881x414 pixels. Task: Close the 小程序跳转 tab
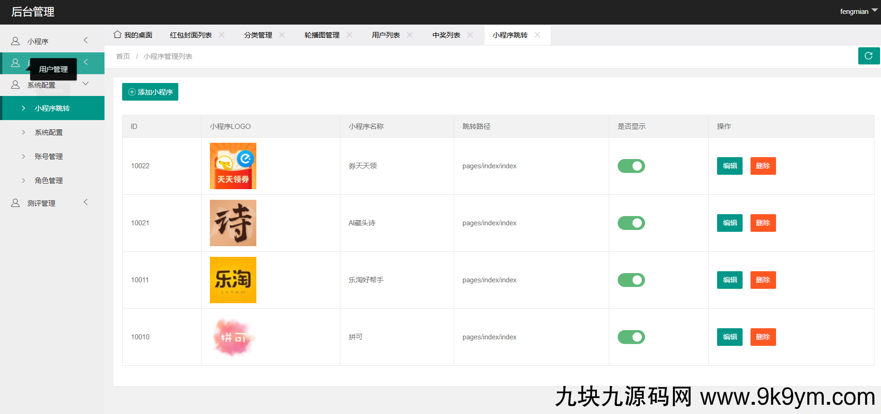pyautogui.click(x=537, y=35)
